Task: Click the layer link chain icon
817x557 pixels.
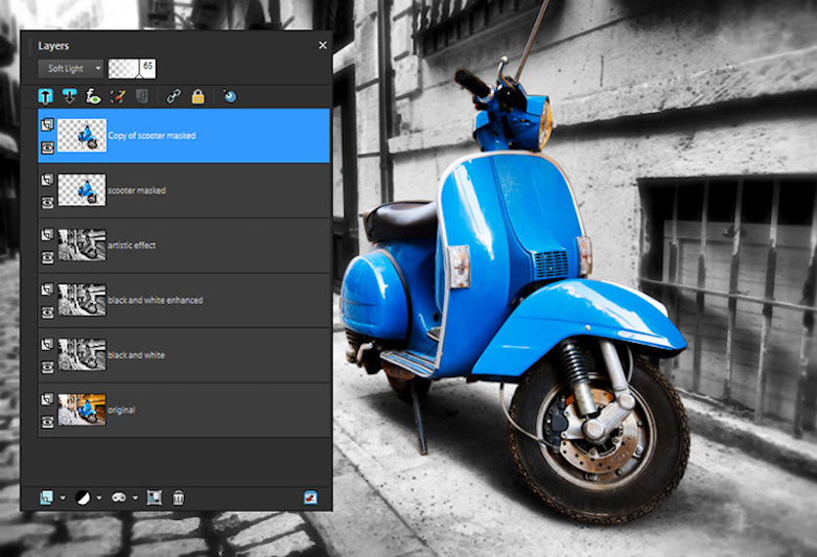Action: (173, 97)
